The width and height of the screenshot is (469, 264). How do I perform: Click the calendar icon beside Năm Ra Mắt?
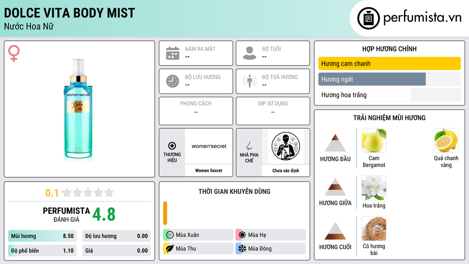tap(173, 53)
